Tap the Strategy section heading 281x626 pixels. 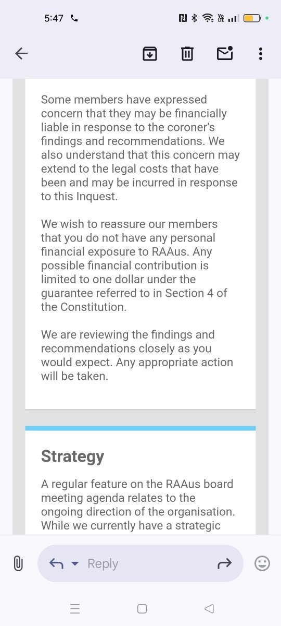coord(72,456)
